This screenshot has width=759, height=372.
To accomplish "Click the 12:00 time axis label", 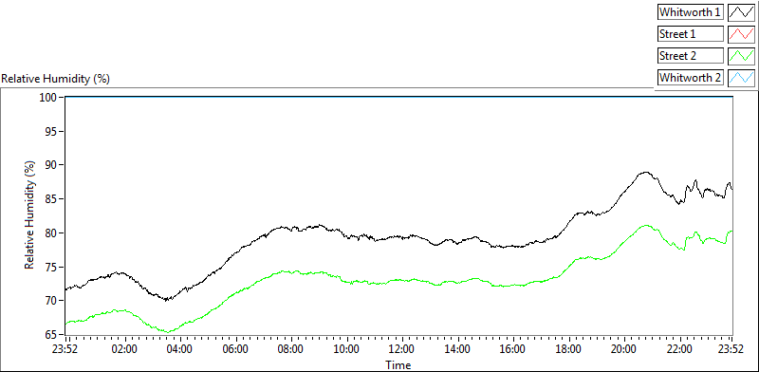I will pyautogui.click(x=402, y=349).
